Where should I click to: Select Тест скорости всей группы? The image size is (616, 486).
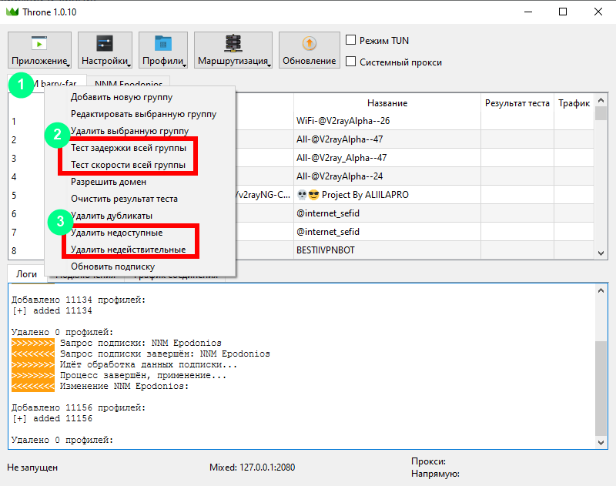click(128, 165)
